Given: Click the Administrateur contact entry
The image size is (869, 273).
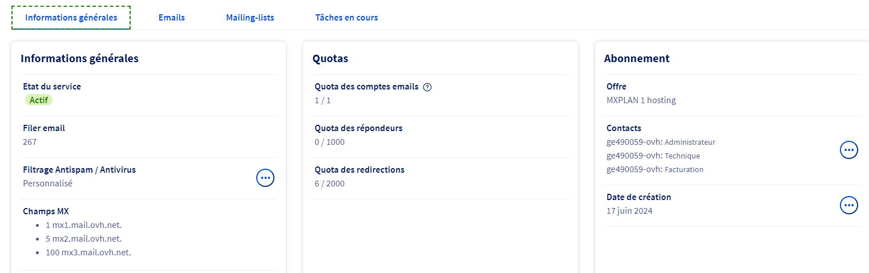Looking at the screenshot, I should pos(661,142).
